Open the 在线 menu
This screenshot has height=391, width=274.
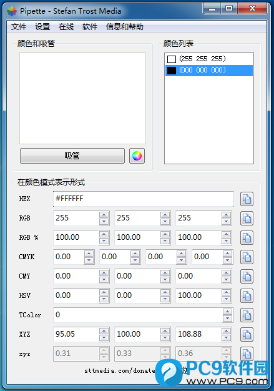coord(66,27)
